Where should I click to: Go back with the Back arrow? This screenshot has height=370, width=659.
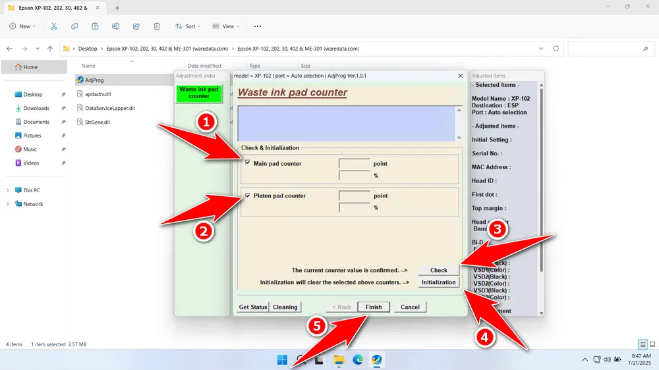click(x=9, y=49)
